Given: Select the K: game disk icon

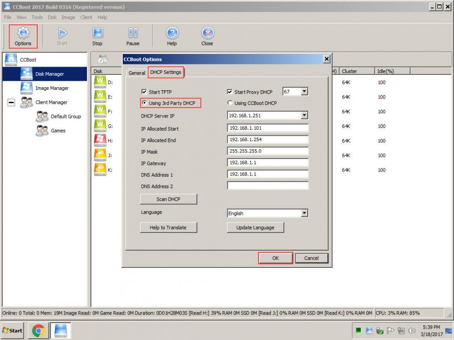Looking at the screenshot, I should point(100,170).
